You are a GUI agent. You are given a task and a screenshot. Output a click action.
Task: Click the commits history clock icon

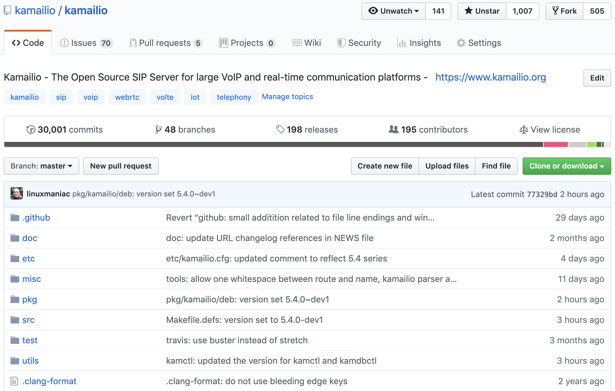pyautogui.click(x=31, y=130)
